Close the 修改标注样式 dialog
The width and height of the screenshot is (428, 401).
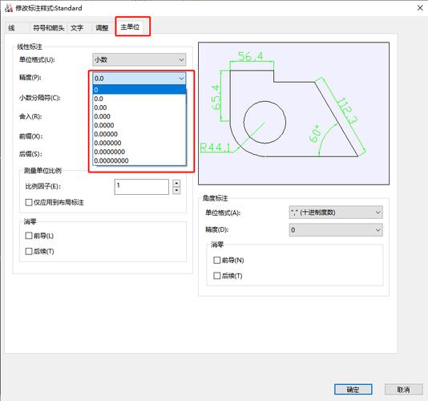(420, 8)
